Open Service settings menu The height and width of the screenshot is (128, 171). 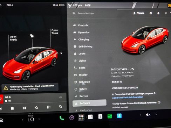click(81, 96)
